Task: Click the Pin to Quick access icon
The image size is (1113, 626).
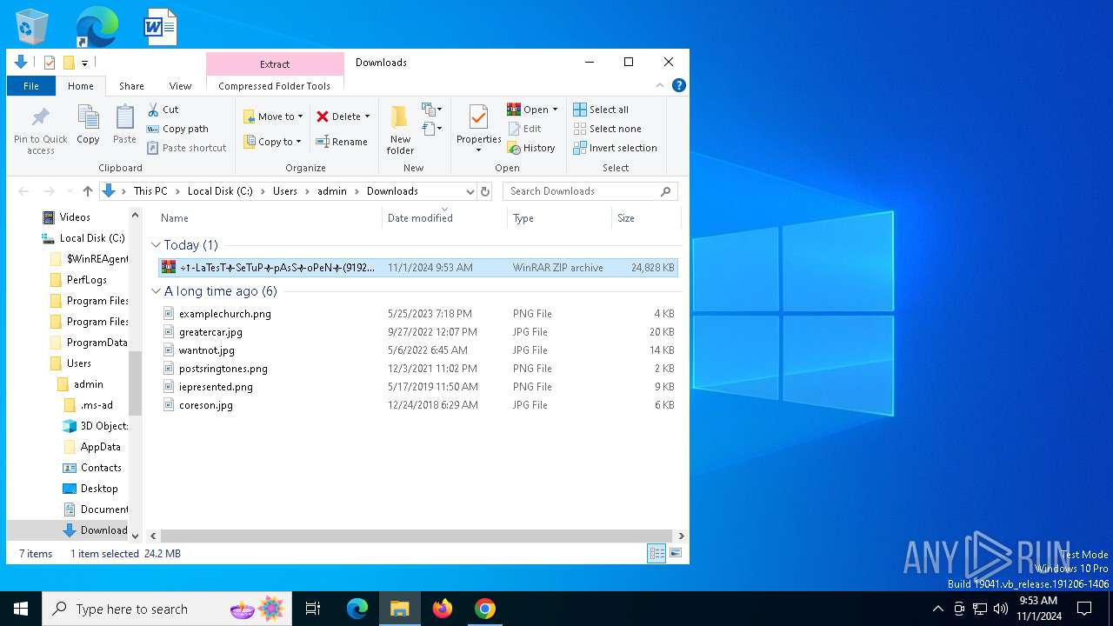Action: pyautogui.click(x=40, y=119)
